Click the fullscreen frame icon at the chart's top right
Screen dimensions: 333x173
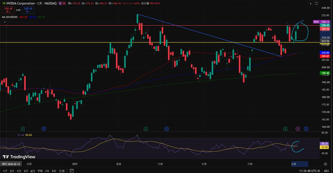(316, 3)
